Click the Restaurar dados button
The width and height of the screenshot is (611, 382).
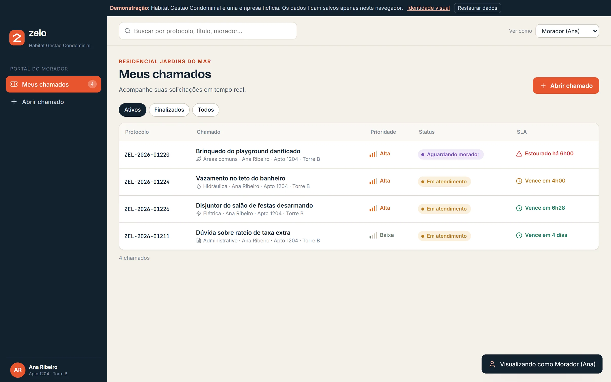point(477,8)
